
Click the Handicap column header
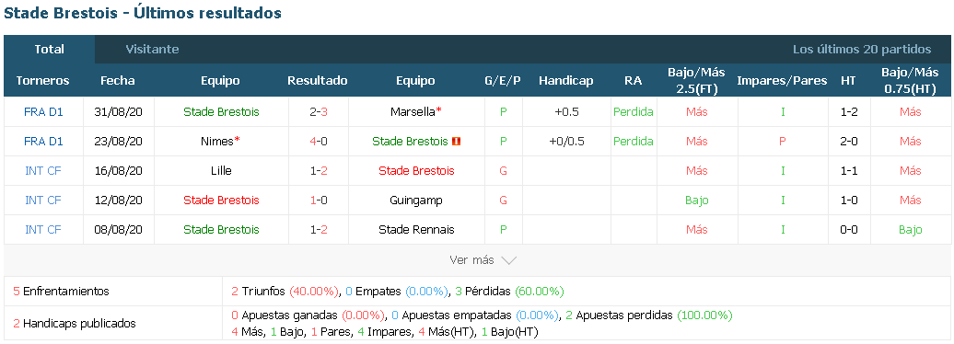pyautogui.click(x=565, y=81)
